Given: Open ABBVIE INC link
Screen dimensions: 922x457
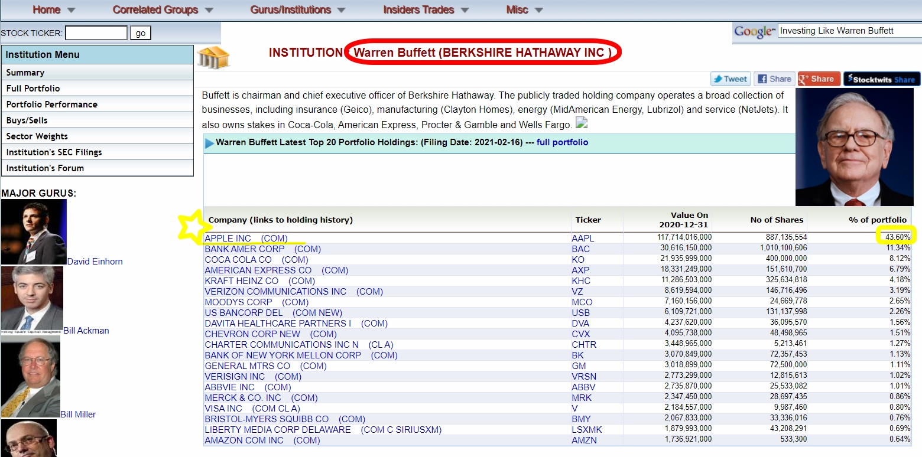Looking at the screenshot, I should click(248, 387).
